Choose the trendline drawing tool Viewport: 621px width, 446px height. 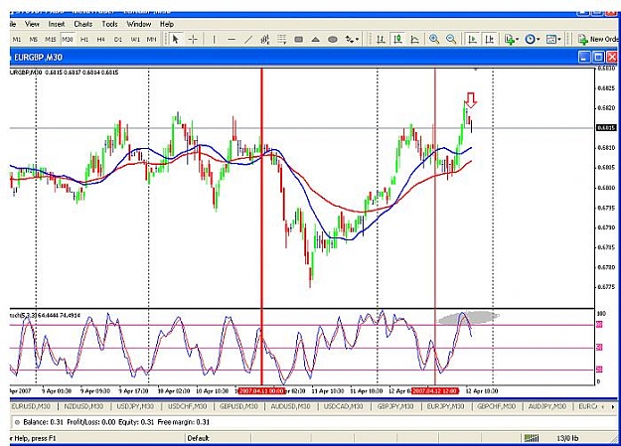(248, 39)
